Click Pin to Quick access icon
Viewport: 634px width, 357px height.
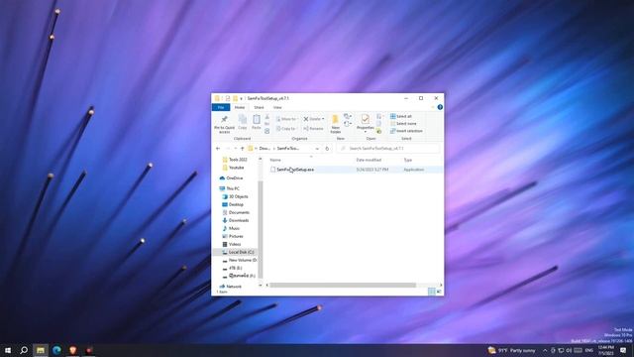click(x=224, y=124)
